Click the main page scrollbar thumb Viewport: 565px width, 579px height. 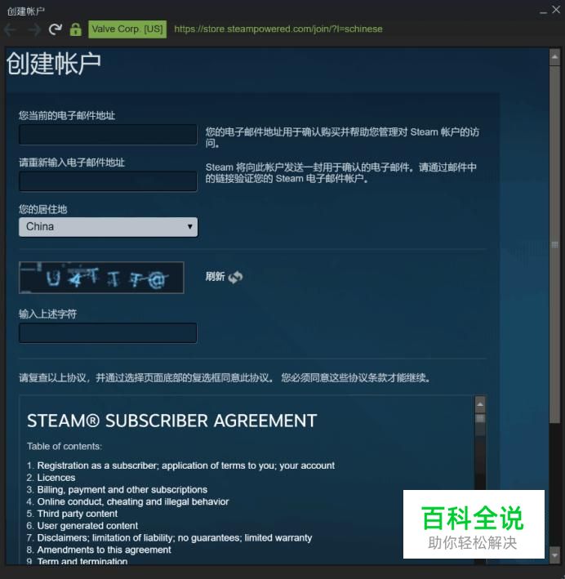tap(554, 244)
